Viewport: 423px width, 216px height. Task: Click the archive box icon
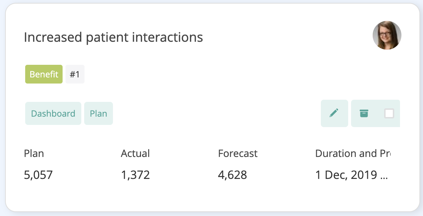[364, 113]
